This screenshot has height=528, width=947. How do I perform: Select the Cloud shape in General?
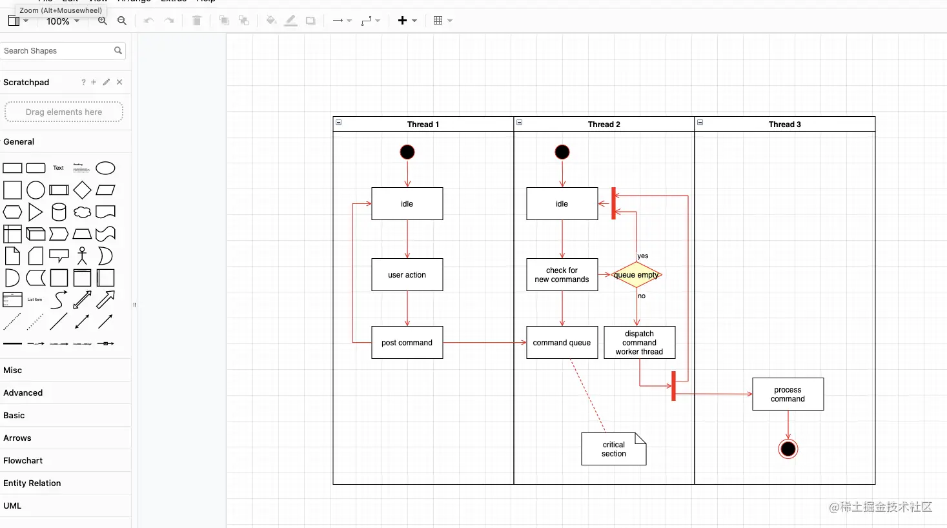coord(82,212)
